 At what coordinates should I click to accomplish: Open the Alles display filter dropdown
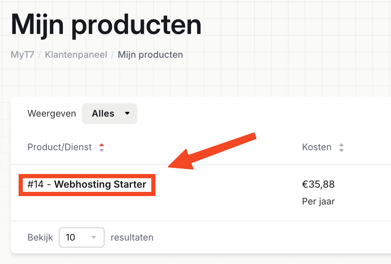pyautogui.click(x=109, y=113)
